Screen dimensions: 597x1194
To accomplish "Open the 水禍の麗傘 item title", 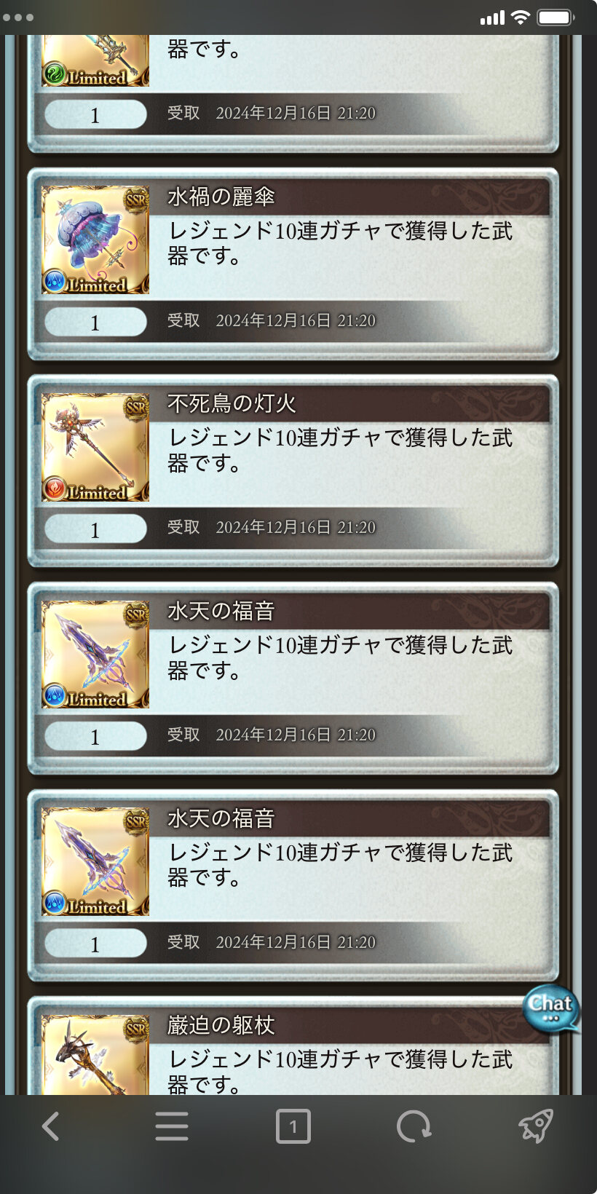I will (x=221, y=197).
